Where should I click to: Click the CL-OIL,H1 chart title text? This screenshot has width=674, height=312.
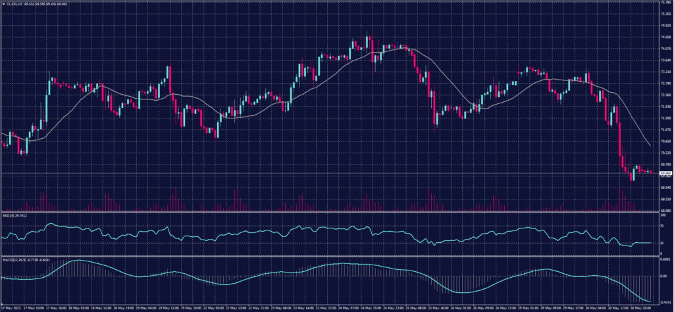coord(16,4)
